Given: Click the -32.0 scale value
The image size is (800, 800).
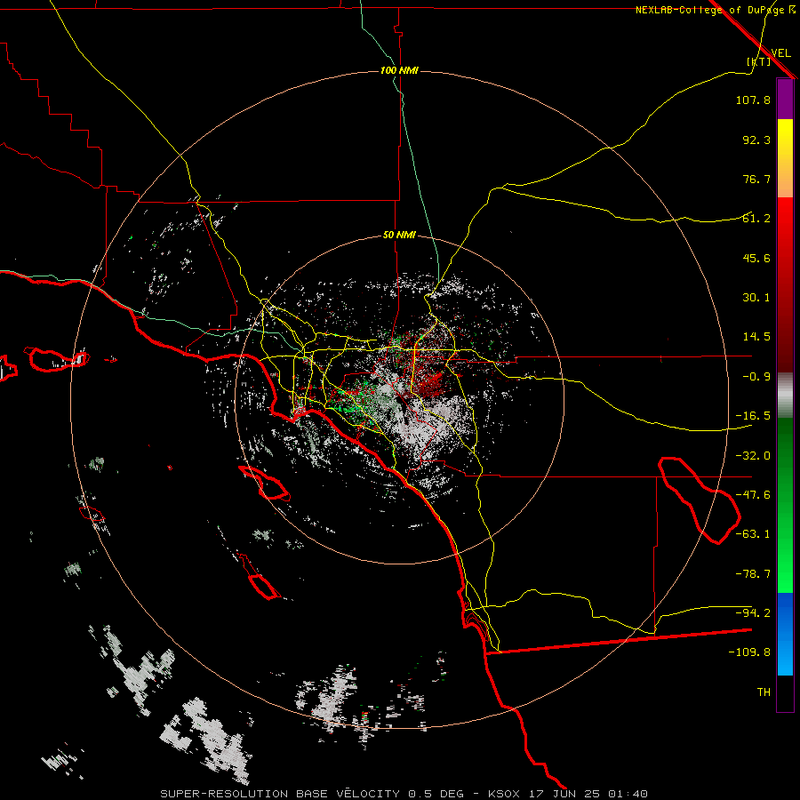Looking at the screenshot, I should pos(753,456).
